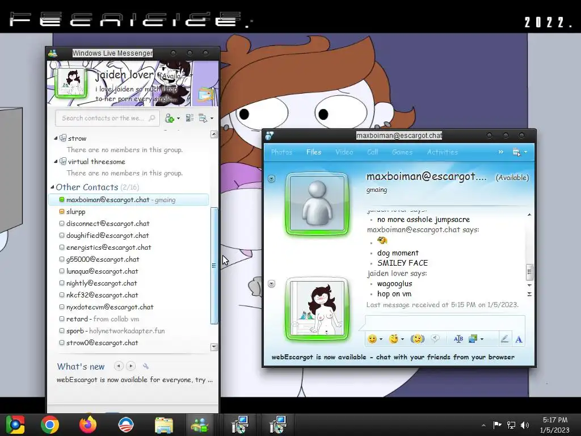
Task: Open dropdown arrow beside show menu icon
Action: 212,119
